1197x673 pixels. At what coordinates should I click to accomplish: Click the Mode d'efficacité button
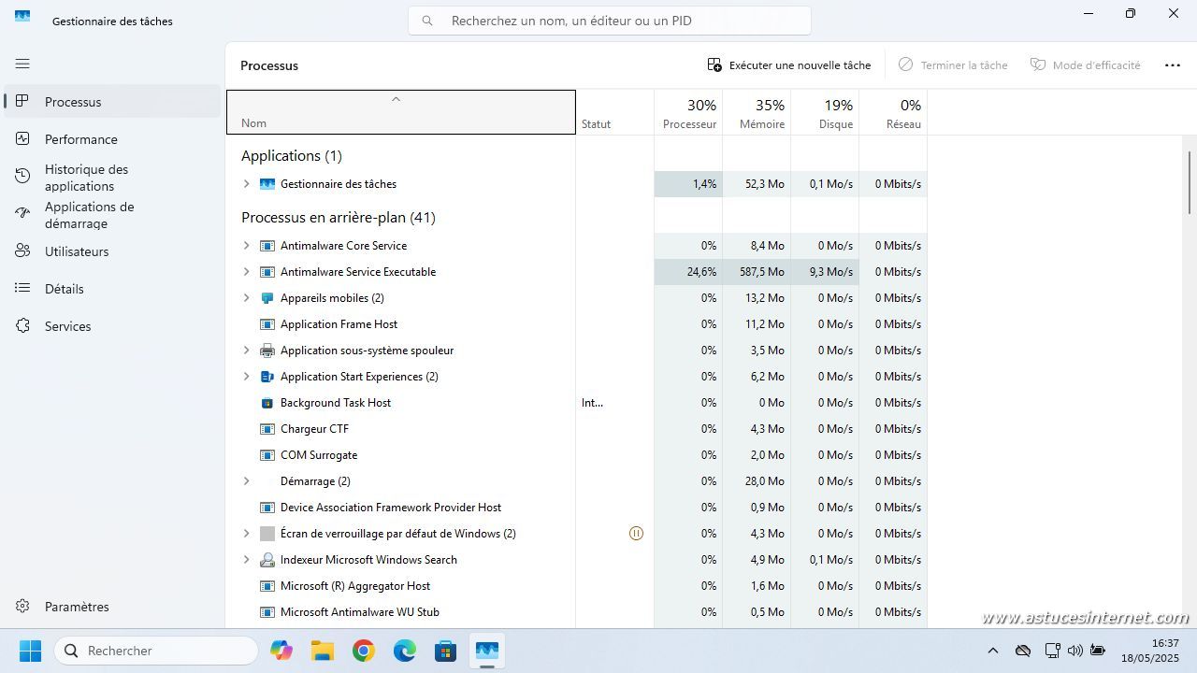point(1086,65)
